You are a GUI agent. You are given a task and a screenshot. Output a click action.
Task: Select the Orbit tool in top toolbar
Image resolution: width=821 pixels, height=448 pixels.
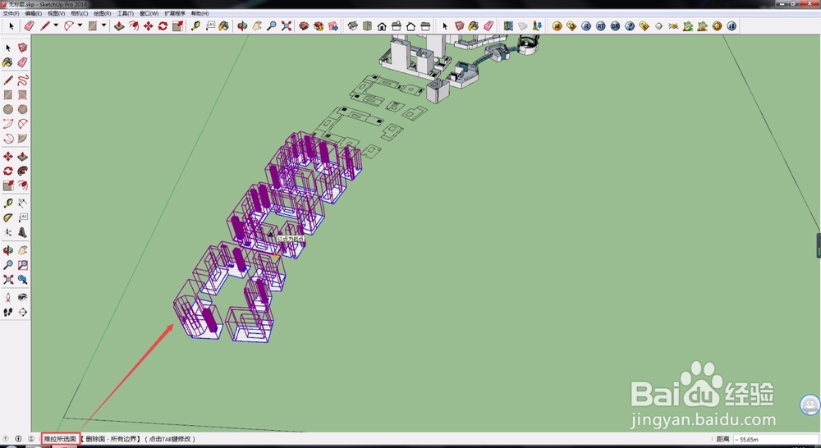pos(242,25)
